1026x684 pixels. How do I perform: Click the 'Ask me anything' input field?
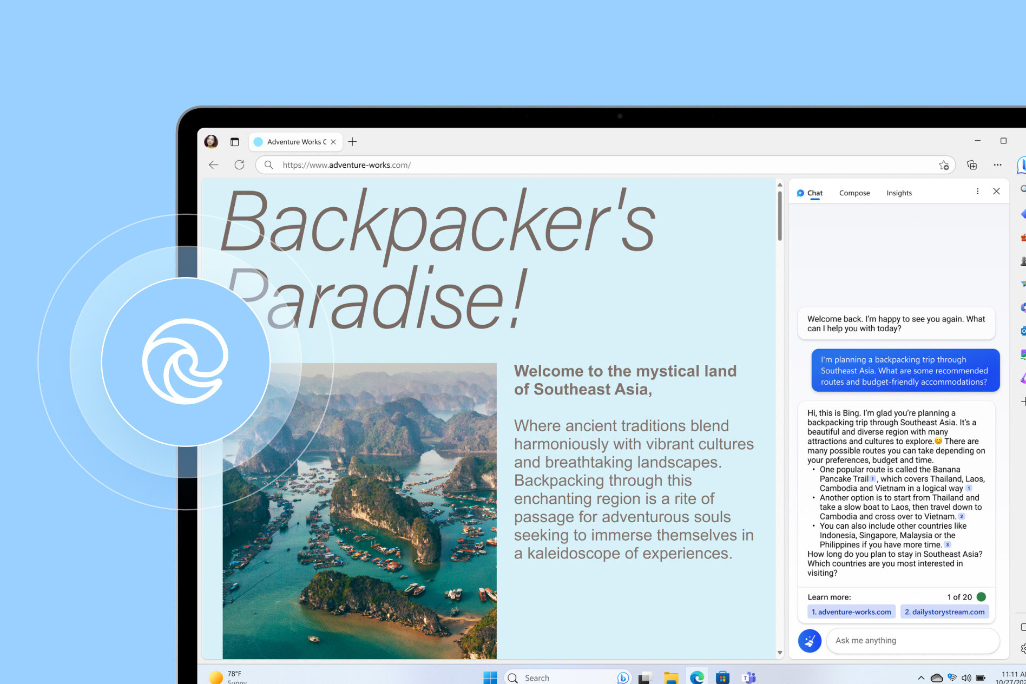click(913, 640)
